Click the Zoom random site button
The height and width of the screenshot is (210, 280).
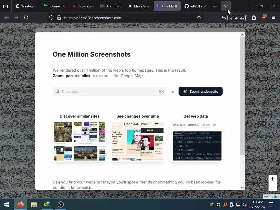pyautogui.click(x=200, y=91)
